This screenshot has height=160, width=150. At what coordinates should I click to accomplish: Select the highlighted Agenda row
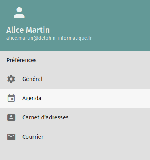click(x=75, y=98)
